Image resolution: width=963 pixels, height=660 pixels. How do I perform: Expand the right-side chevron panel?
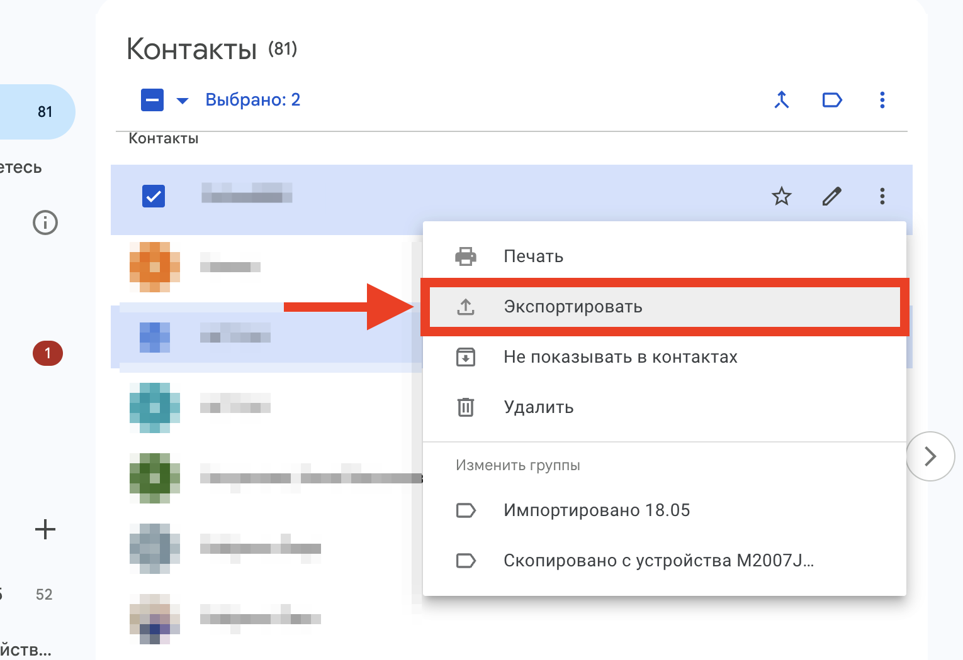coord(930,456)
